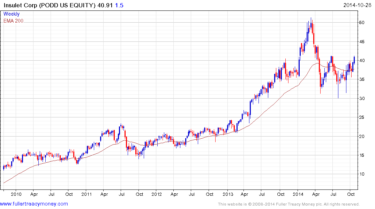This screenshot has width=375, height=209.
Task: Open the www.fullertreacymoney.com link
Action: (34, 204)
